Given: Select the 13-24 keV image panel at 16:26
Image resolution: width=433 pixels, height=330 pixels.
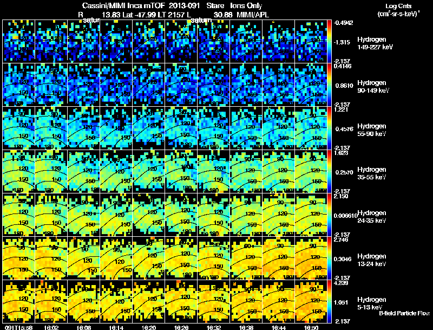Looking at the screenshot, I should click(181, 258).
